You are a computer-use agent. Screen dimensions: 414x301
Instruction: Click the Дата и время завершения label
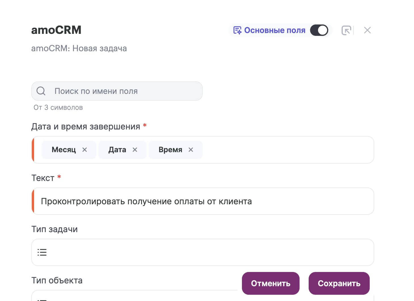tap(86, 126)
